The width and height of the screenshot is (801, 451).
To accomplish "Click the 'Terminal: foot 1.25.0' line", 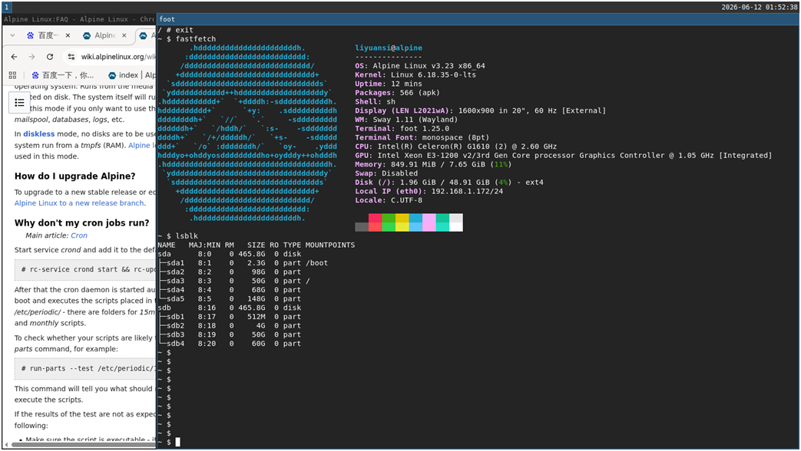I will pyautogui.click(x=402, y=129).
